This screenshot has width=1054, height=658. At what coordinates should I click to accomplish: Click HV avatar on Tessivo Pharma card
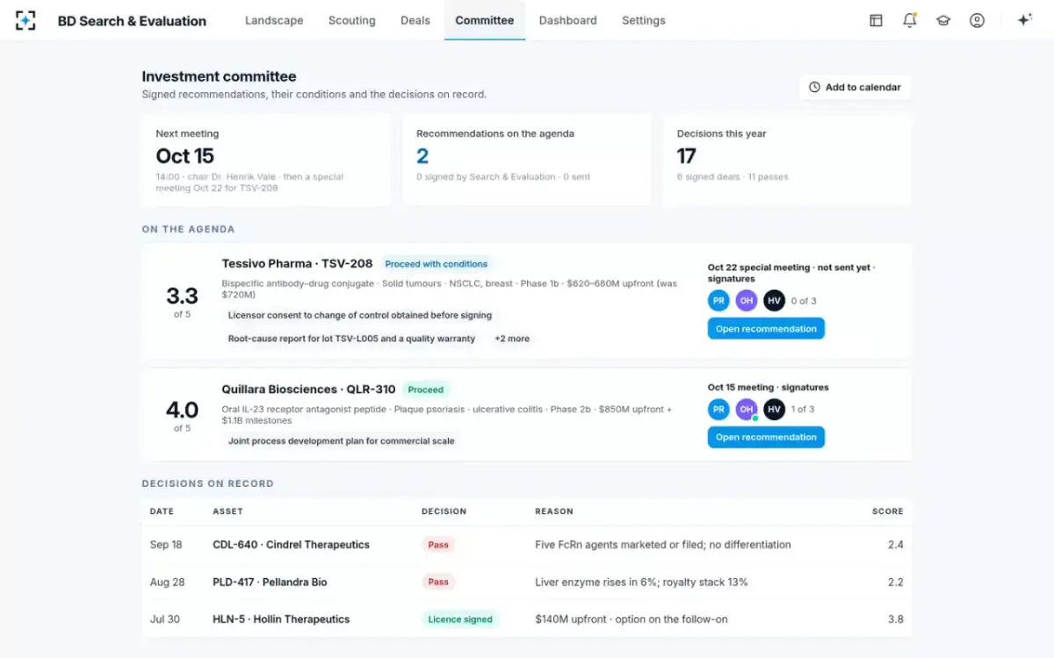[774, 301]
